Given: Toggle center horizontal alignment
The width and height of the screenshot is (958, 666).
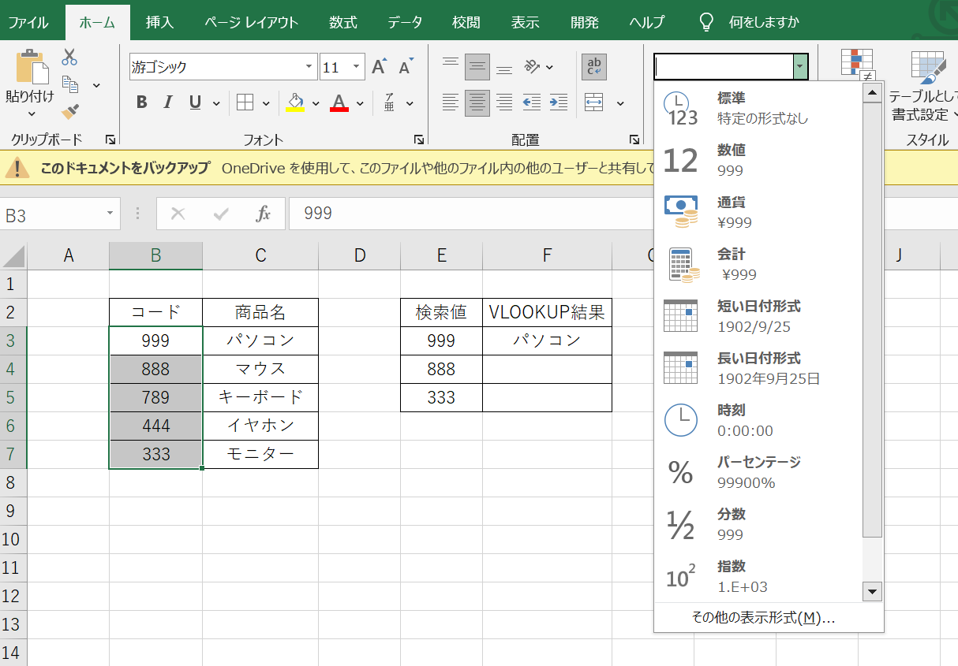Looking at the screenshot, I should coord(477,102).
